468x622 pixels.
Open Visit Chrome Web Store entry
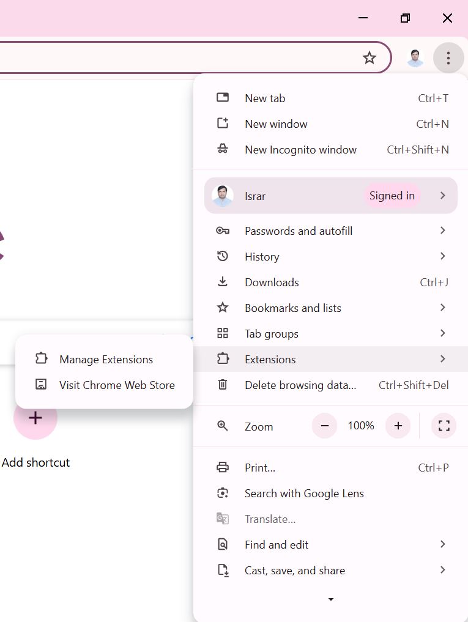[117, 385]
